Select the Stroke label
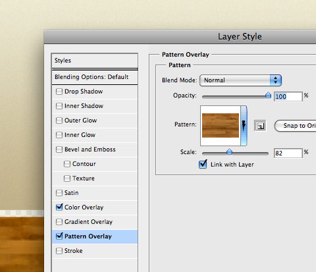This screenshot has height=272, width=316. (74, 251)
